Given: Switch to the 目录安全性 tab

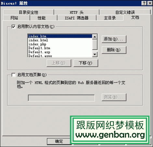Looking at the screenshot, I should (29, 12).
